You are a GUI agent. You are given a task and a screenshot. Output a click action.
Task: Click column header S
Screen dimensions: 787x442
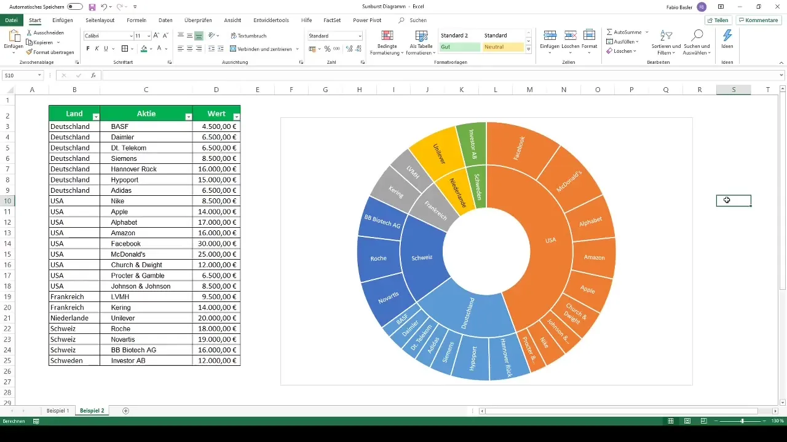(734, 90)
